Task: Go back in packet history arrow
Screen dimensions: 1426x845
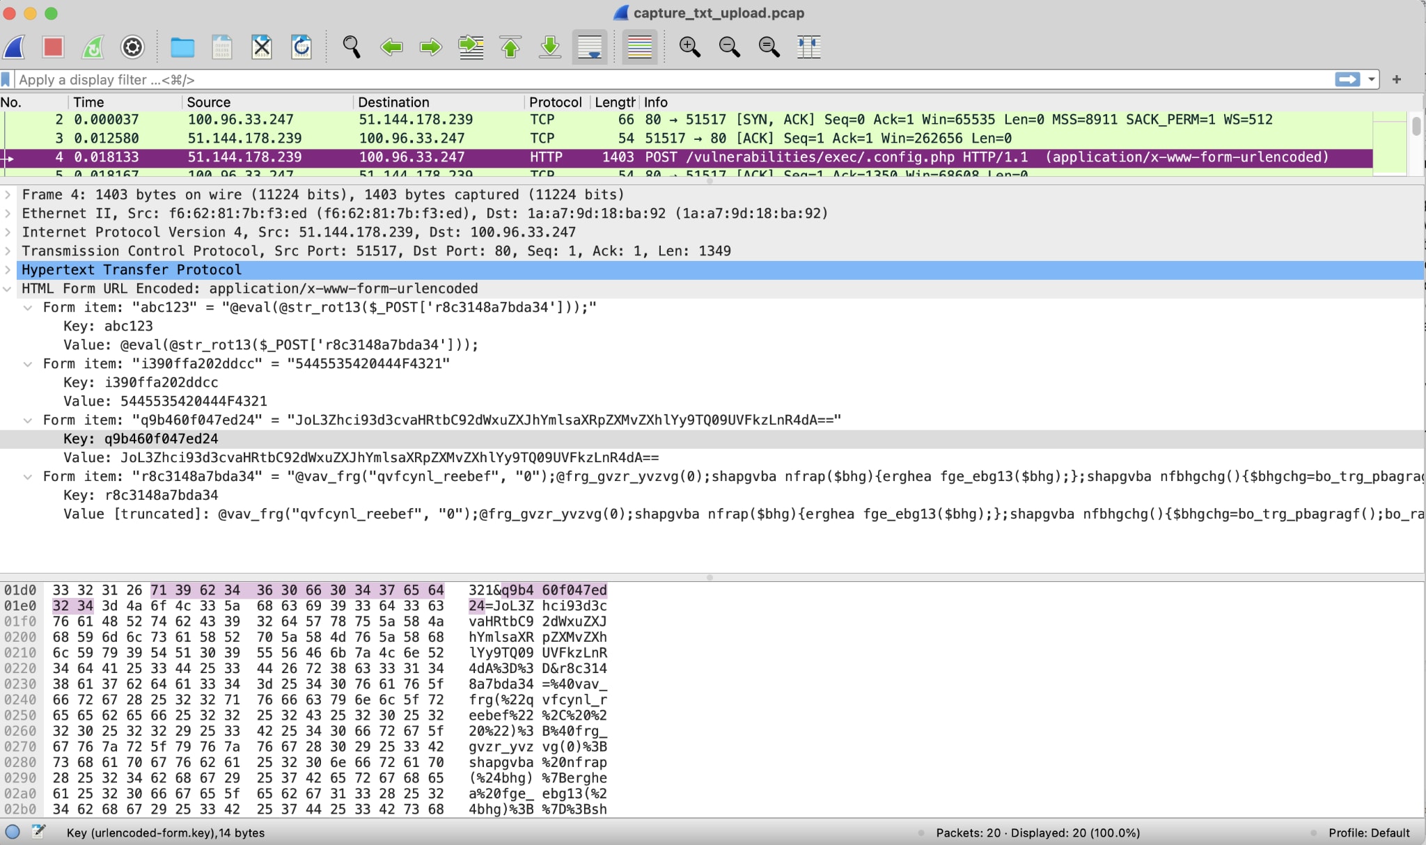Action: (391, 47)
